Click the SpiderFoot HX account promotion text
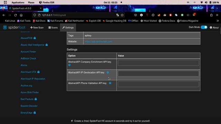The image size is (221, 124). click(x=112, y=121)
